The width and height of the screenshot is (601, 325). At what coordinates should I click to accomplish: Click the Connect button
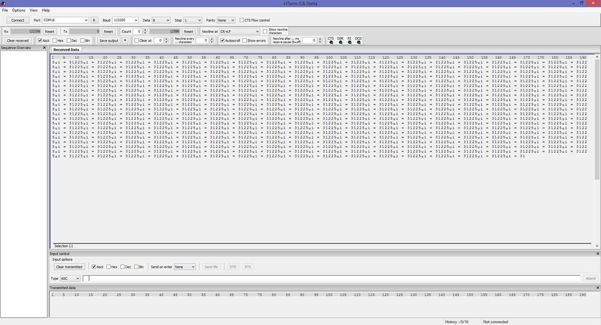click(x=17, y=20)
